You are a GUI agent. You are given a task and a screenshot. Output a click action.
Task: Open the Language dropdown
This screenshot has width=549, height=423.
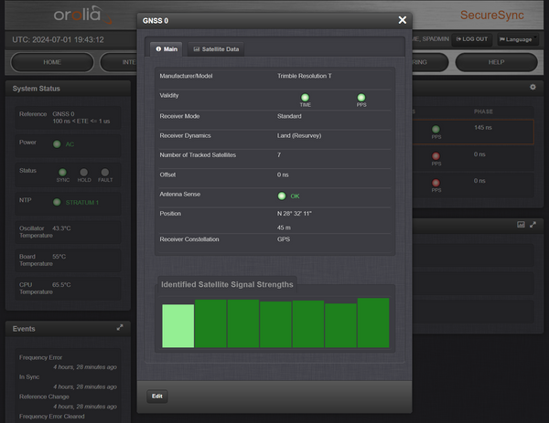click(515, 39)
